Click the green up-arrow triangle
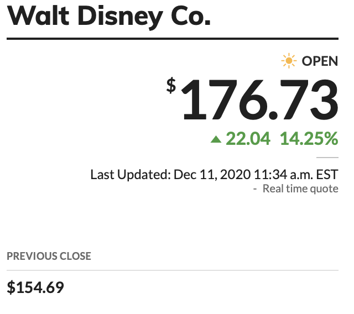The height and width of the screenshot is (314, 354). (x=216, y=139)
